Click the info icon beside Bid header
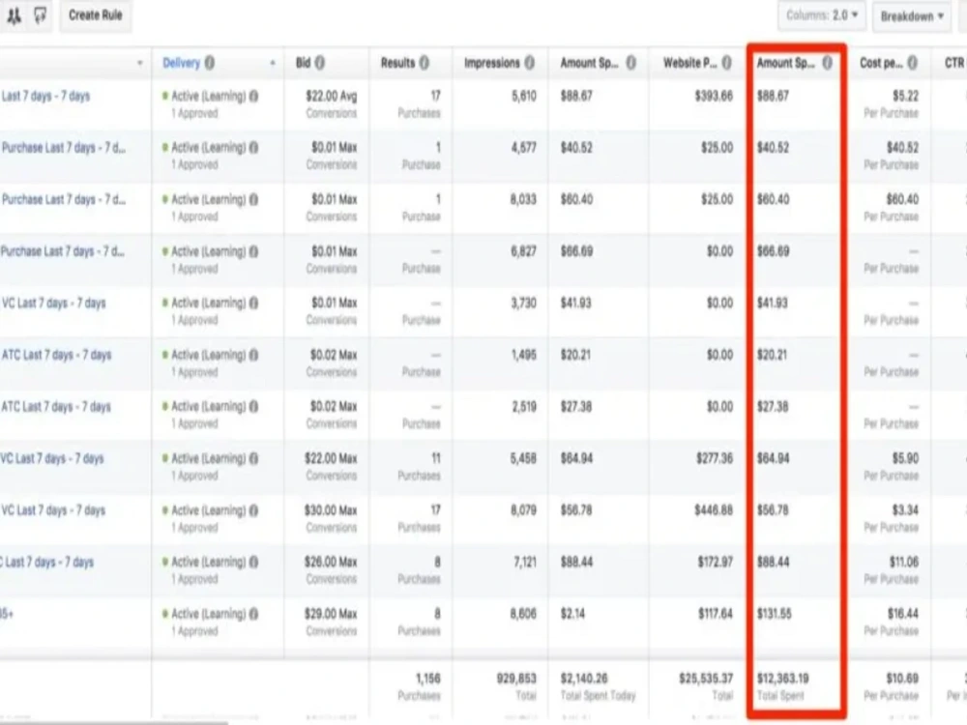The image size is (967, 725). pos(319,63)
